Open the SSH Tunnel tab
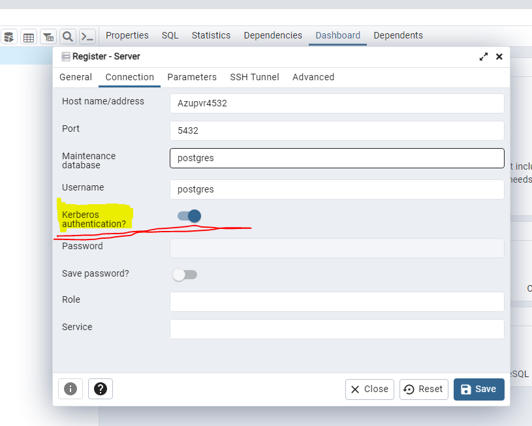The width and height of the screenshot is (532, 426). 255,77
